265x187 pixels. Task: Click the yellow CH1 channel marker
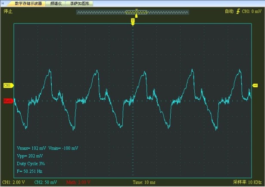point(8,86)
